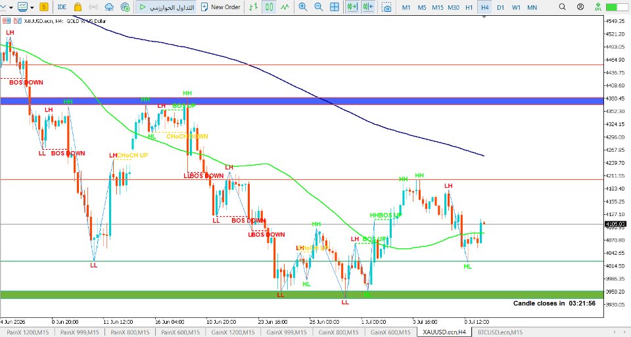The height and width of the screenshot is (337, 631).
Task: Select the M30 timeframe
Action: point(454,7)
